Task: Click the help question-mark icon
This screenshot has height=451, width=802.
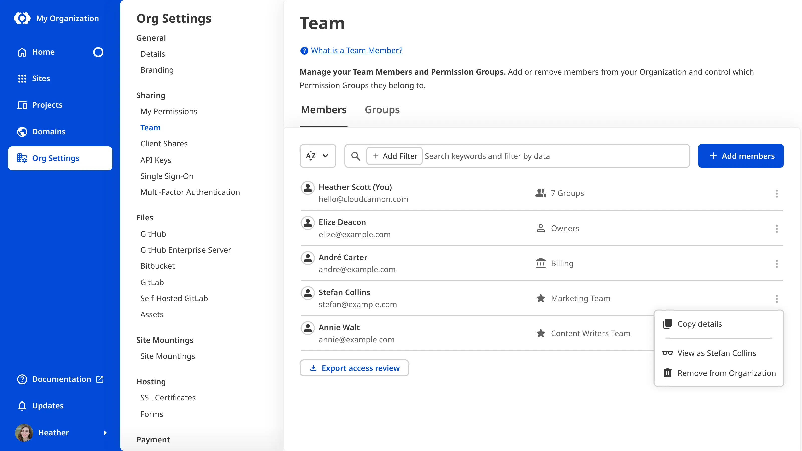Action: coord(304,50)
